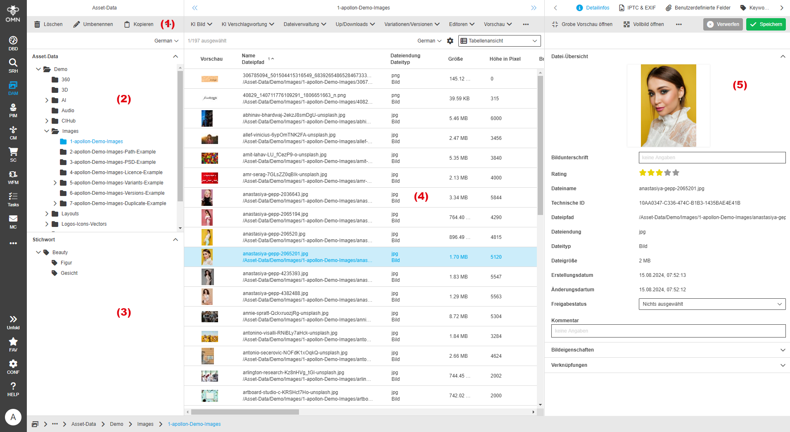The height and width of the screenshot is (432, 790).
Task: Open the PIM module icon
Action: pos(13,110)
